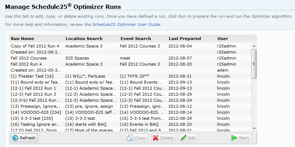The height and width of the screenshot is (147, 295).
Task: Select the Created on: 2012-05-3... row
Action: tap(130, 70)
